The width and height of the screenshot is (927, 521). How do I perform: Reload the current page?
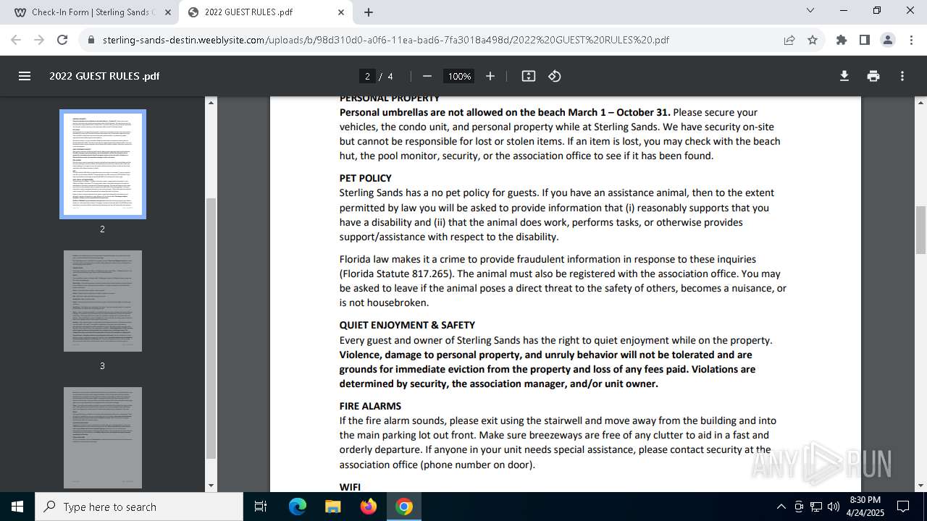62,40
